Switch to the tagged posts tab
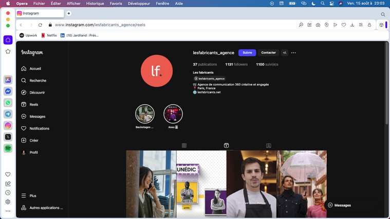The height and width of the screenshot is (219, 390). tap(268, 146)
